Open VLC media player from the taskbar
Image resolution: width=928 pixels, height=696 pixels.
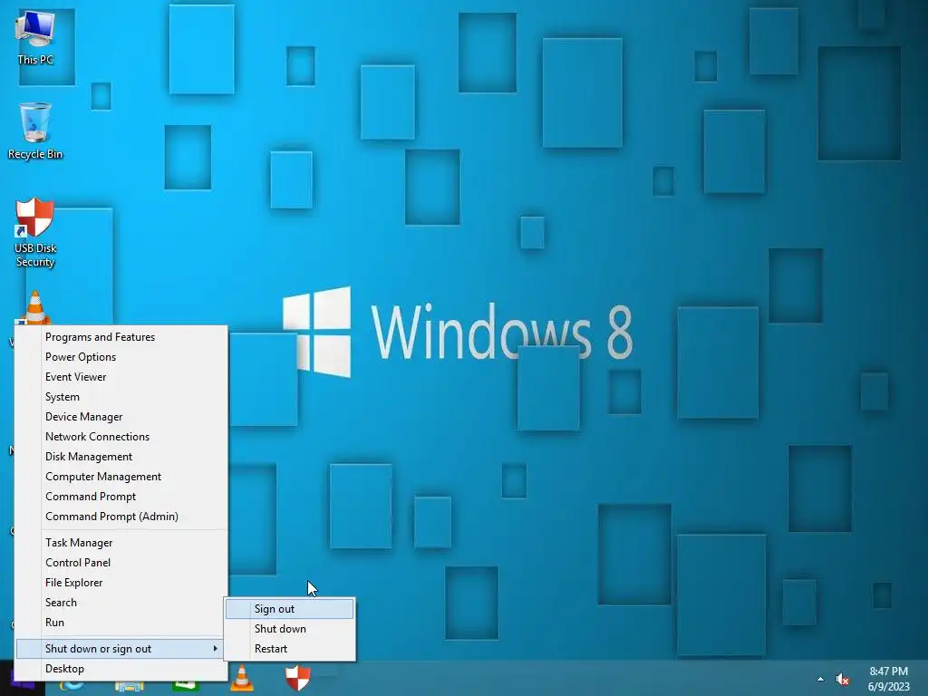click(241, 678)
